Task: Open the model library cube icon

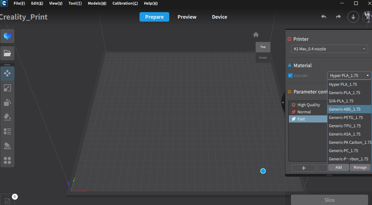Action: coord(7,36)
